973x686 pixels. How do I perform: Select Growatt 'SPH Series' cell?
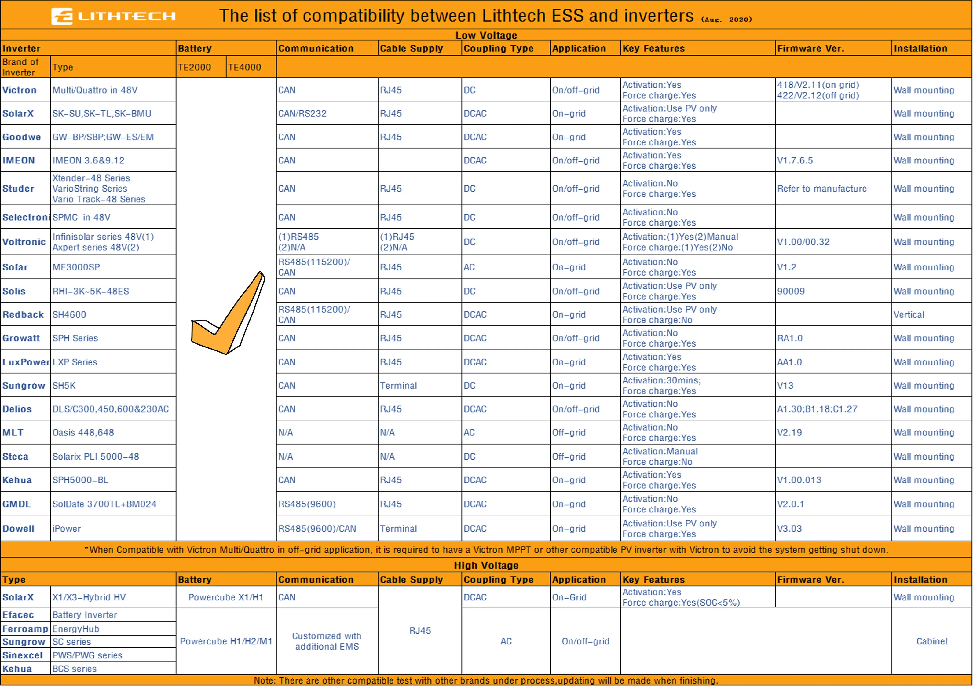(113, 338)
